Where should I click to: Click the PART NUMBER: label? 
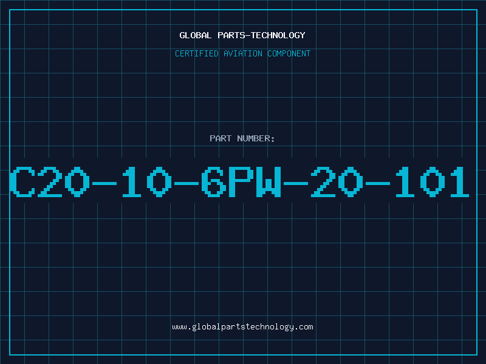[x=242, y=138]
